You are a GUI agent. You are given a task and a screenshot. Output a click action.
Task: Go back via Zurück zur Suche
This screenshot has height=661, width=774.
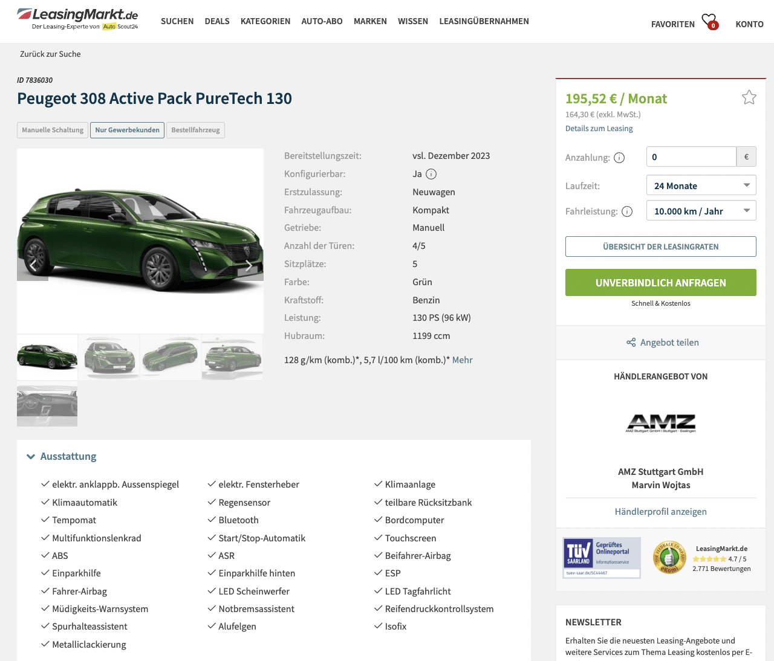[50, 54]
